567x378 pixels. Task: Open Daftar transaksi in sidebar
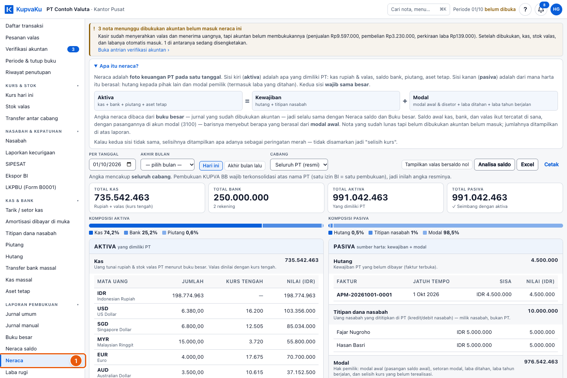coord(42,26)
